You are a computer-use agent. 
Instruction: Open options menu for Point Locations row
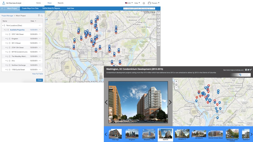40,26
